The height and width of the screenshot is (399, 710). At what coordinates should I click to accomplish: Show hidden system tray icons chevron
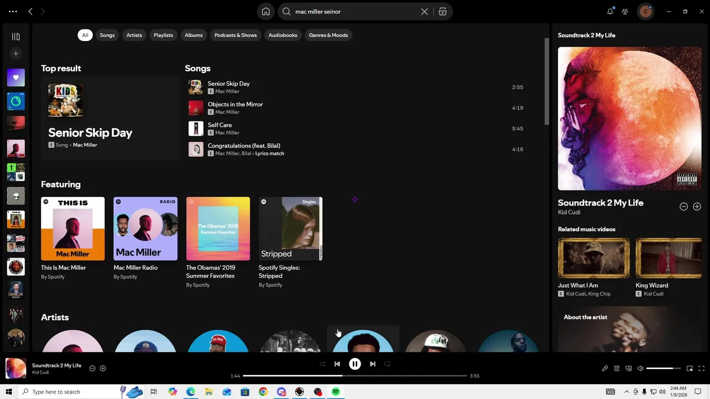[x=627, y=392]
